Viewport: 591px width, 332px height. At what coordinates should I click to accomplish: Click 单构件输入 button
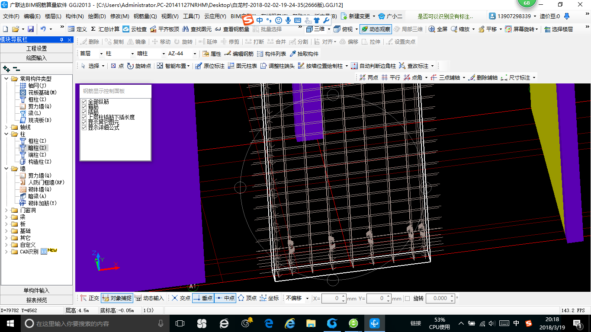click(37, 290)
